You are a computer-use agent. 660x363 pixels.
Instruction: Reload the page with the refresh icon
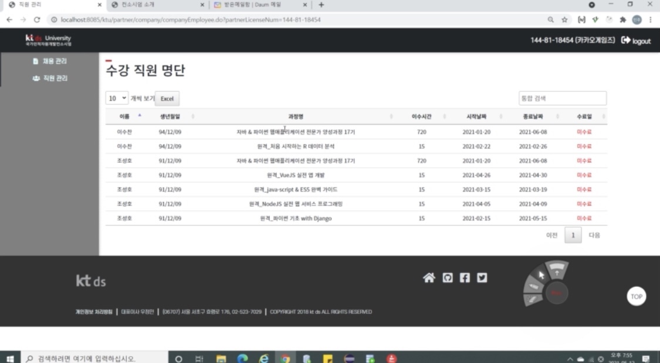click(37, 20)
